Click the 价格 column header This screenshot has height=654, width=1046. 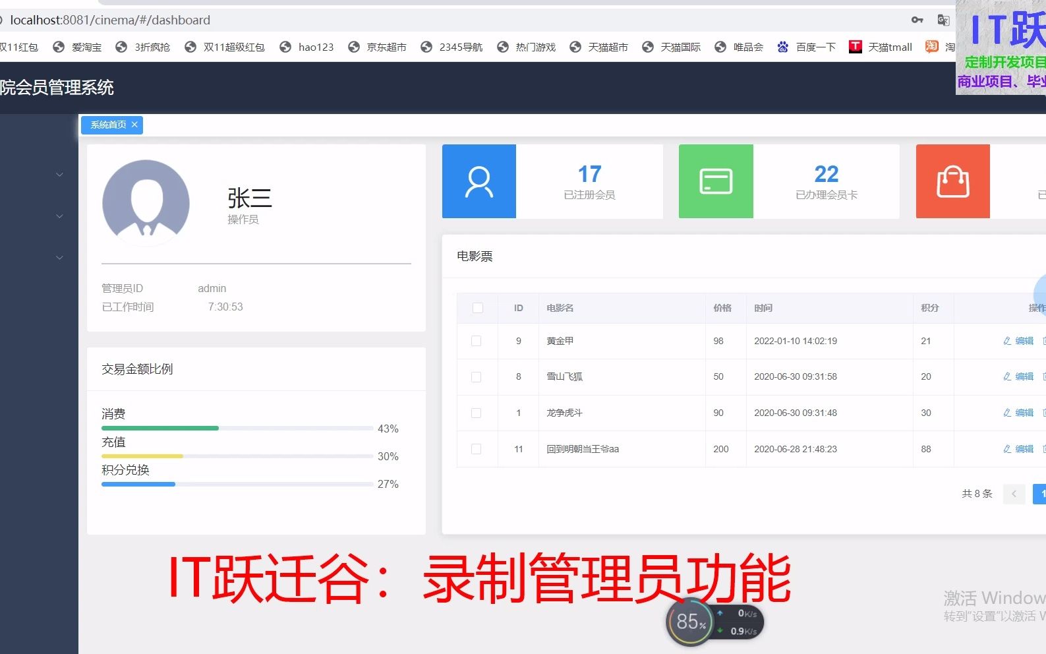722,308
